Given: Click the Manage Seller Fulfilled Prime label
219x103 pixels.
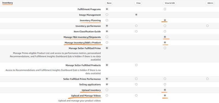Looking at the screenshot, I should click(x=85, y=48).
